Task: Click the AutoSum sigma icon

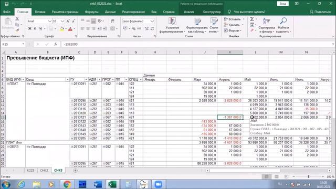Action: pos(252,19)
